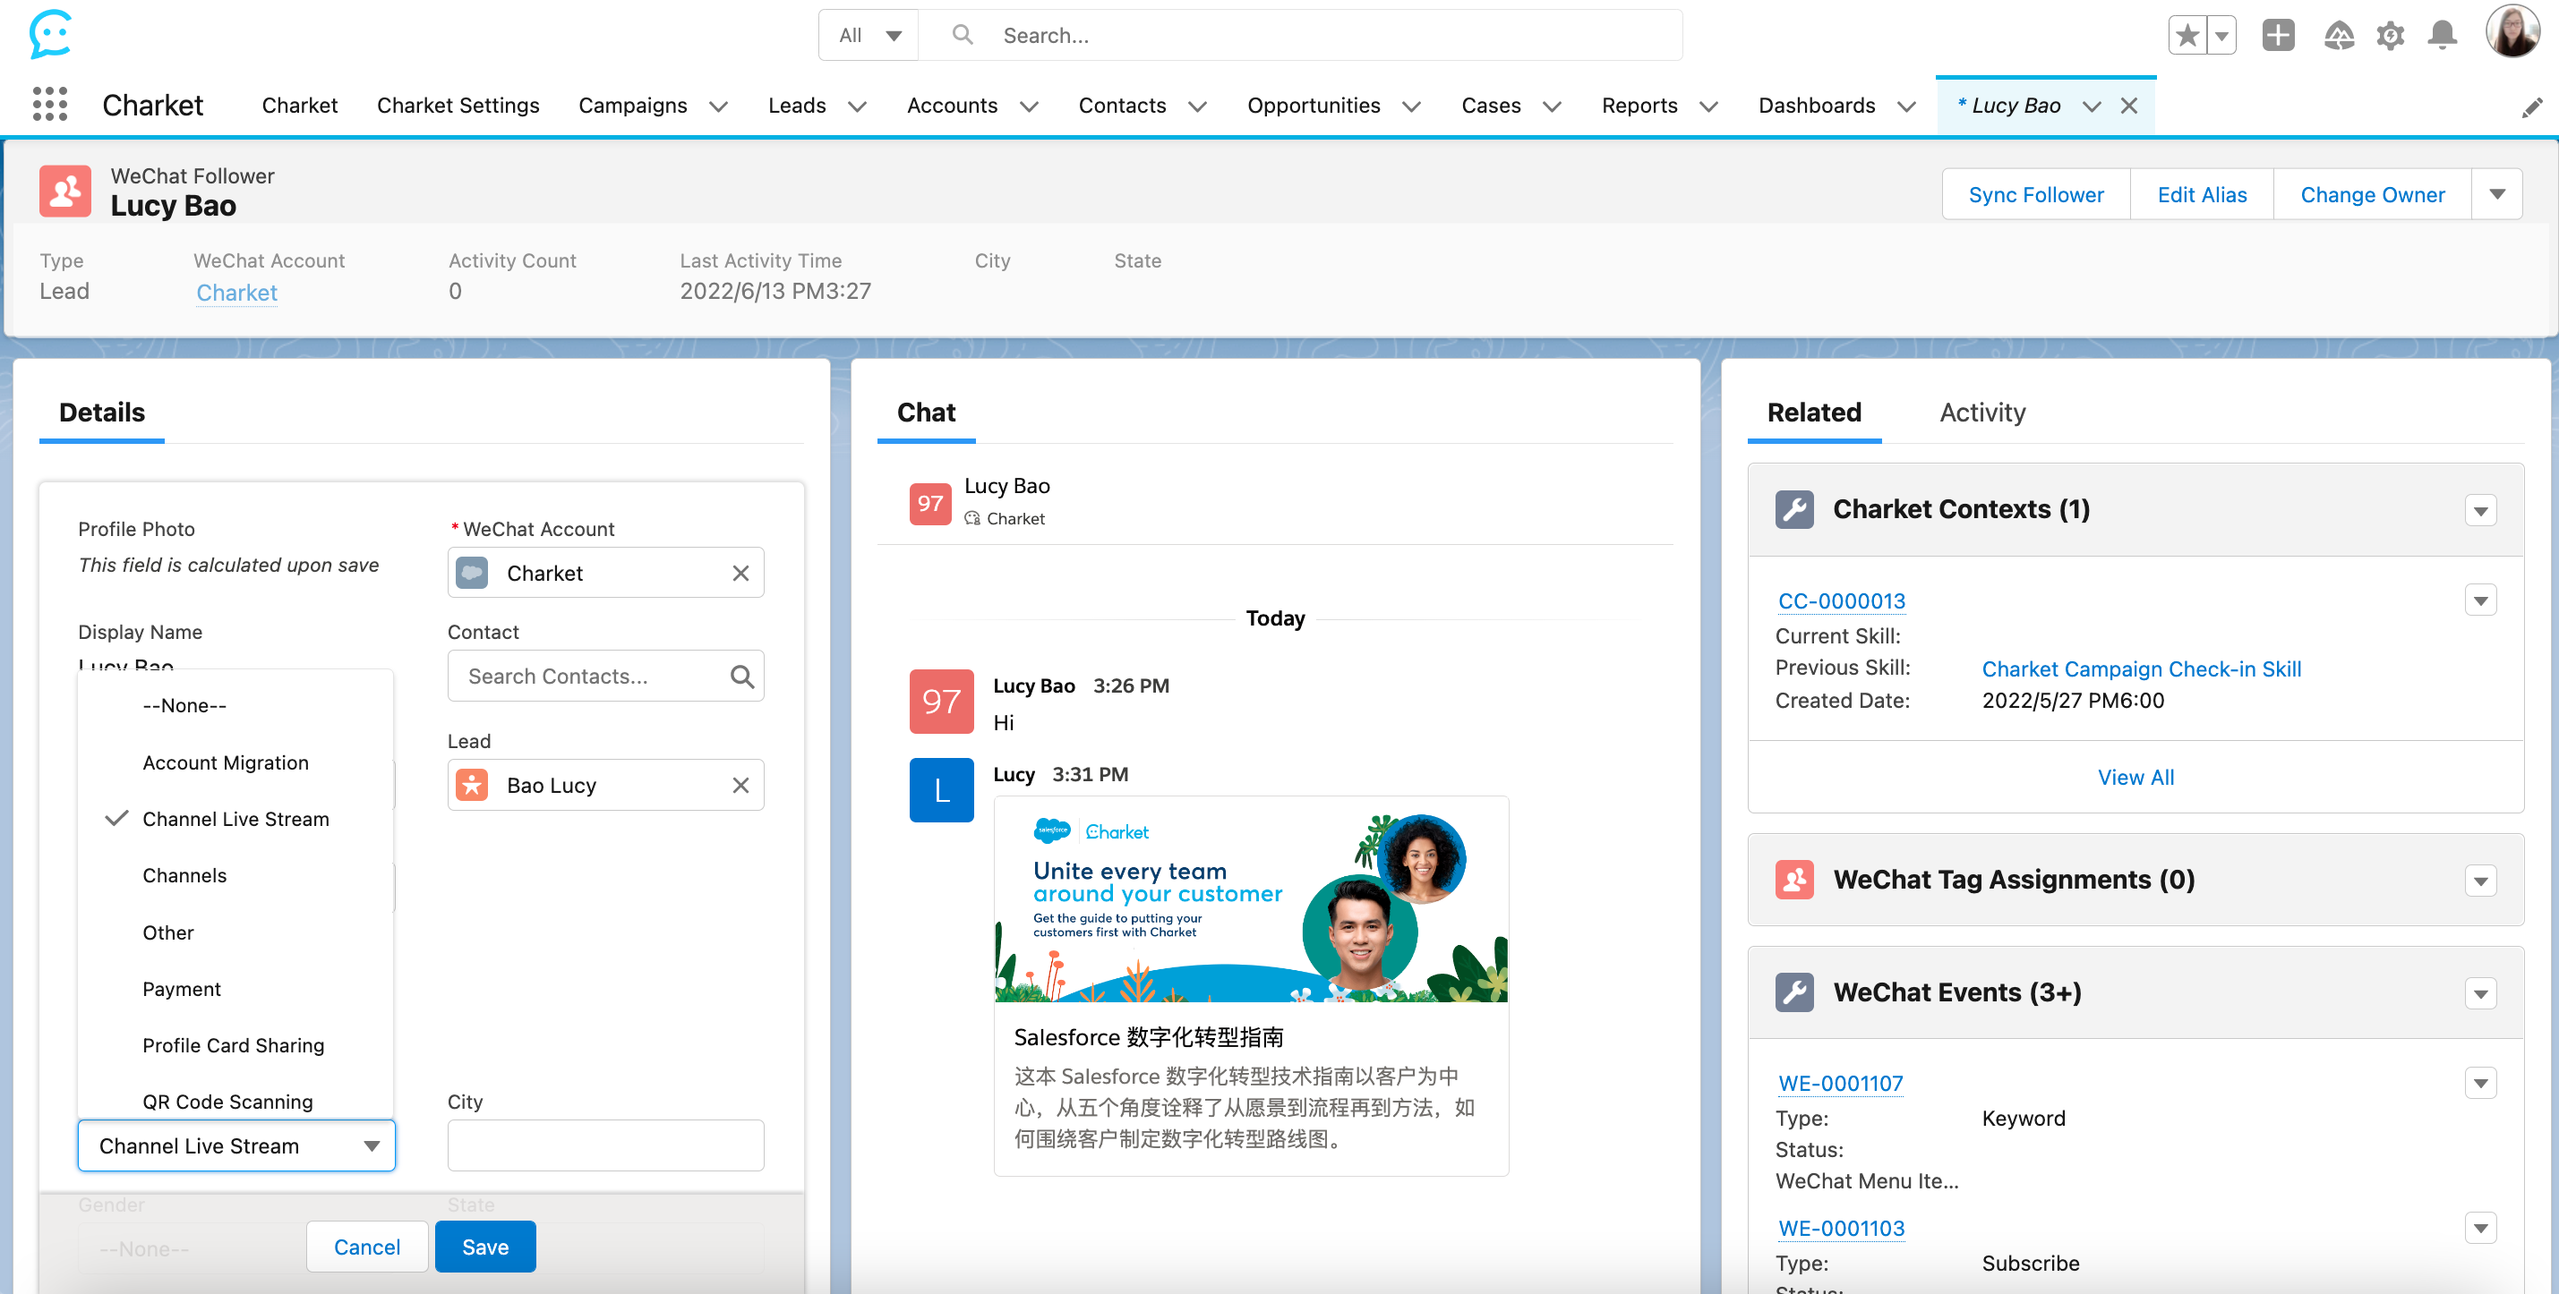Screen dimensions: 2559x1294
Task: Open the Opportunities navigation tab
Action: [x=1313, y=106]
